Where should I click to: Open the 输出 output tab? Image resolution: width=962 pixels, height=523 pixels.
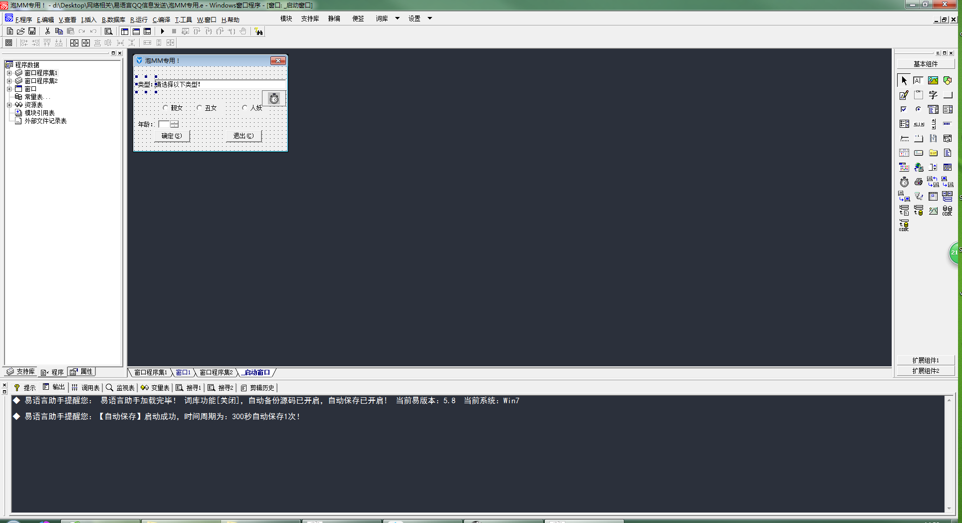pos(54,387)
